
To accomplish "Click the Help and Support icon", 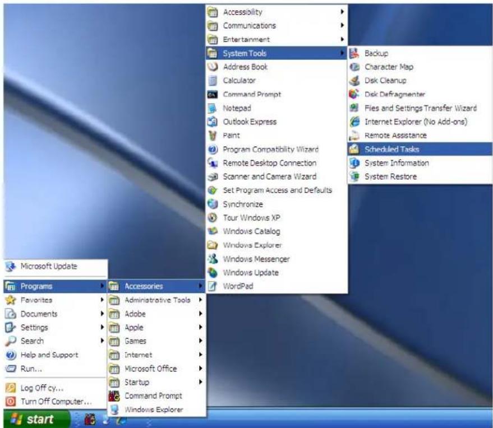I will tap(10, 355).
